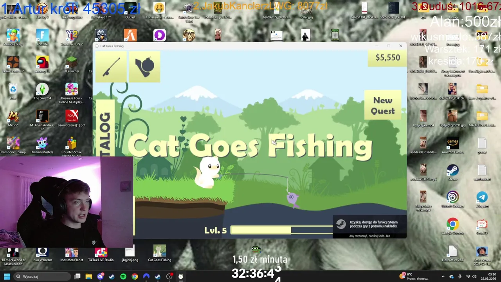Open the HITMAN World of Assassination shortcut
501x282 pixels.
[x=13, y=256]
